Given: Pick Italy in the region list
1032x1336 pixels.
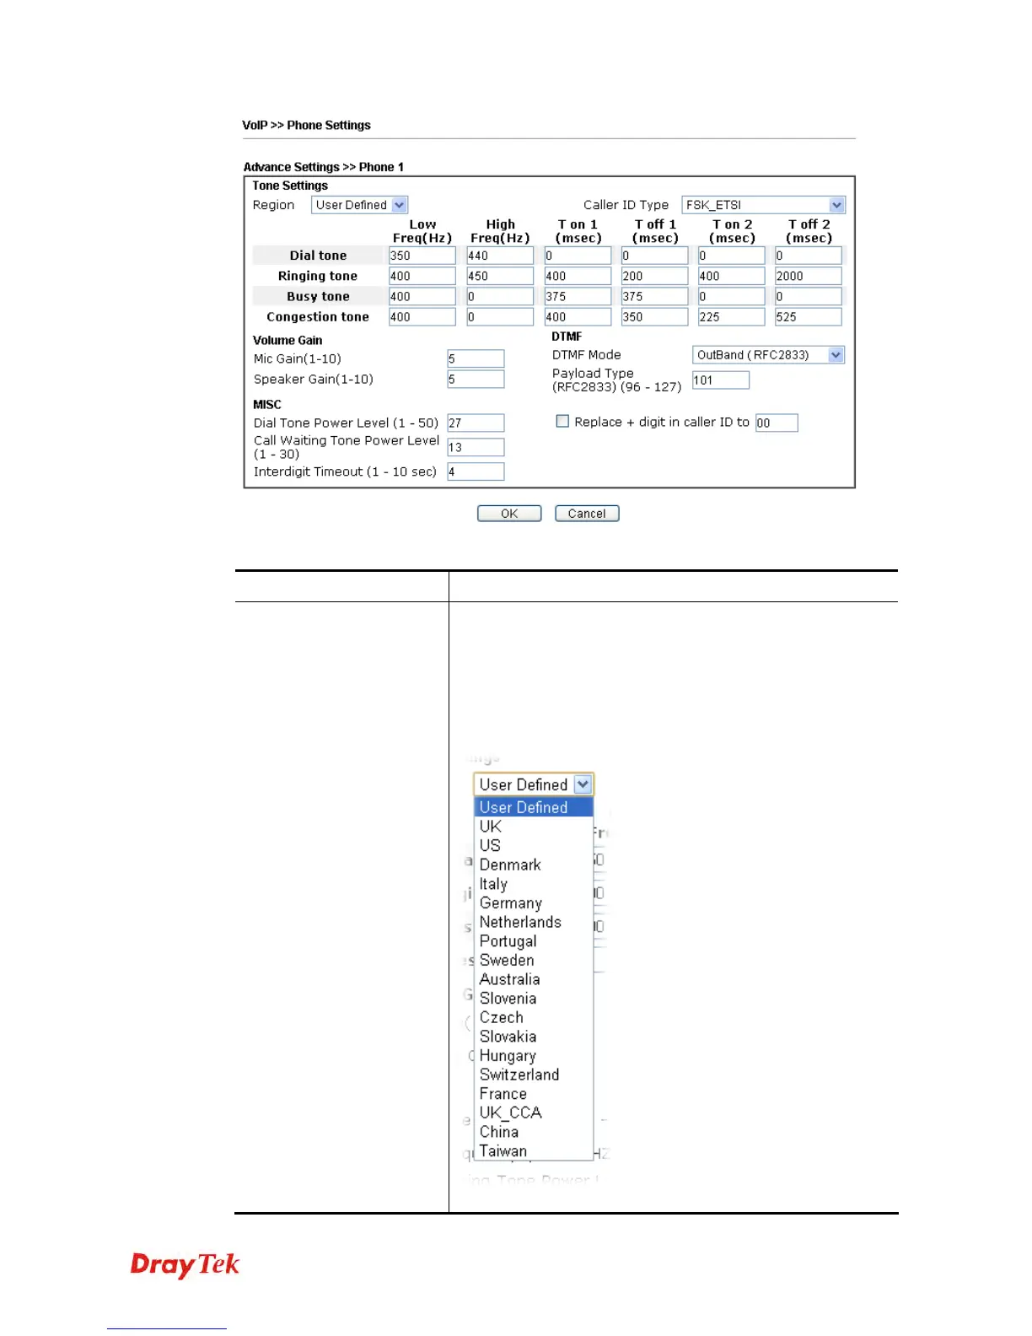Looking at the screenshot, I should 534,884.
